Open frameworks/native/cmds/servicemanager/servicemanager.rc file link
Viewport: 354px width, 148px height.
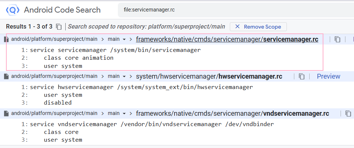(x=227, y=39)
